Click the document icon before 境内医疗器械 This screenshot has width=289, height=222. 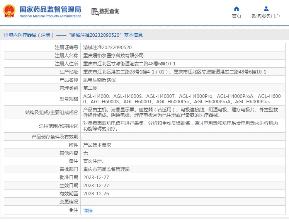pyautogui.click(x=6, y=35)
